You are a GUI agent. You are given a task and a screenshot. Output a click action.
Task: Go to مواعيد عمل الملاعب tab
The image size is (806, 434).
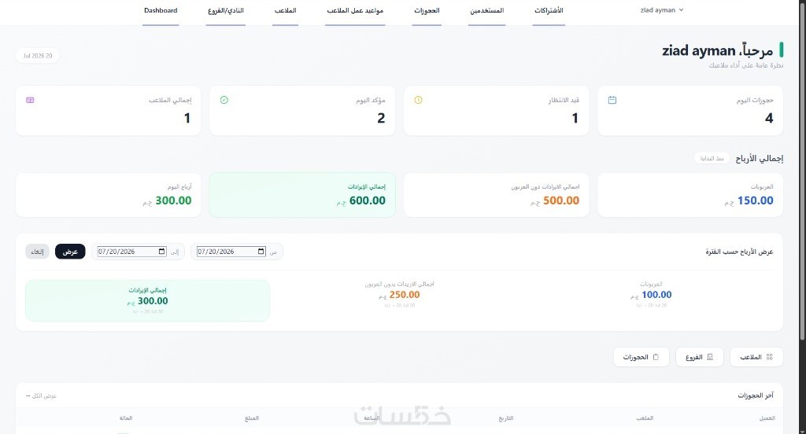(355, 10)
